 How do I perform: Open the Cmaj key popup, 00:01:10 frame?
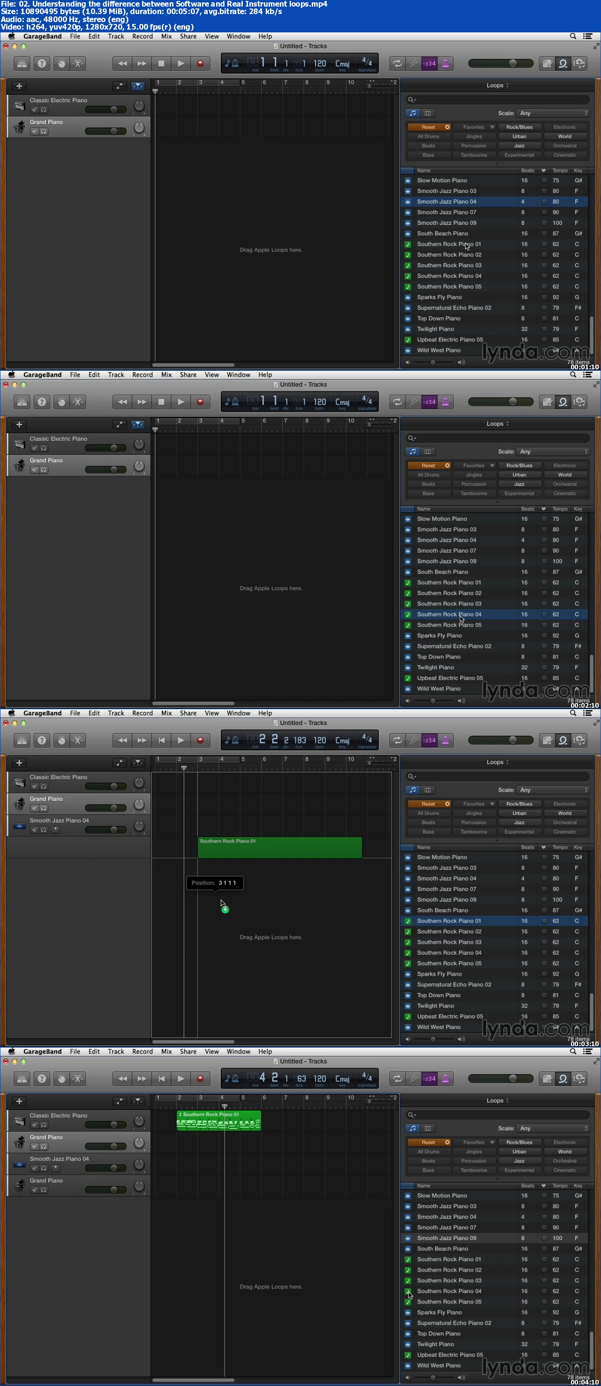click(342, 64)
